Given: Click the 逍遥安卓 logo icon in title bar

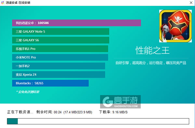Looking at the screenshot, I should pos(3,3).
